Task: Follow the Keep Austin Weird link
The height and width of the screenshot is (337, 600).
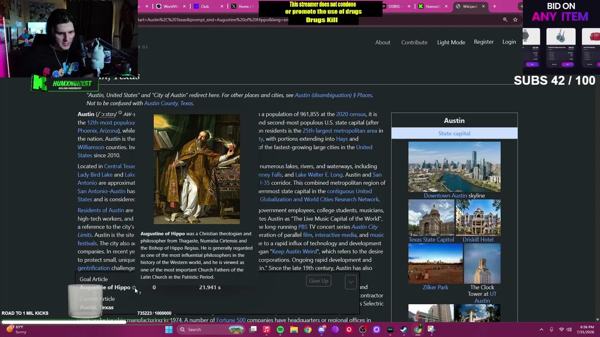Action: coord(294,252)
